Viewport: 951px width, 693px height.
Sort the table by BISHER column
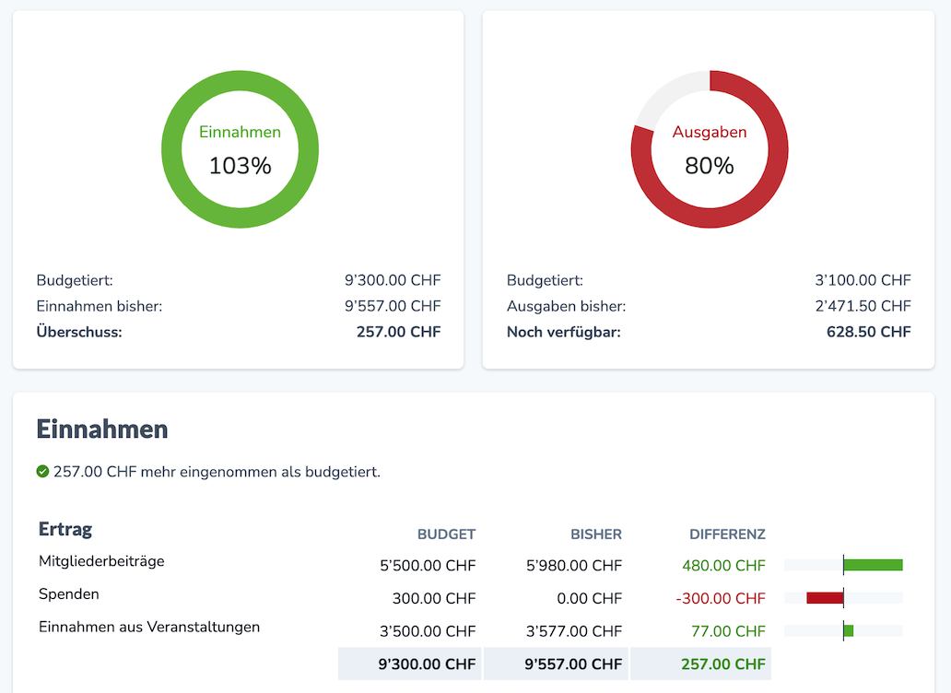coord(596,534)
